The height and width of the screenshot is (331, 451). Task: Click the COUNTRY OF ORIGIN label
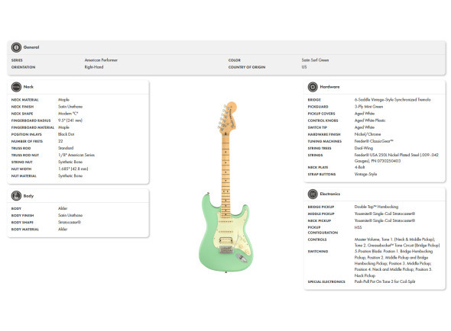point(247,67)
